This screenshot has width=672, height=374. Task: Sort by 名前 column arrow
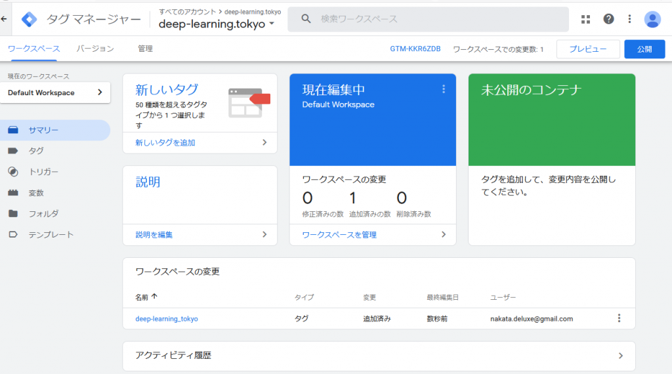[x=155, y=297]
